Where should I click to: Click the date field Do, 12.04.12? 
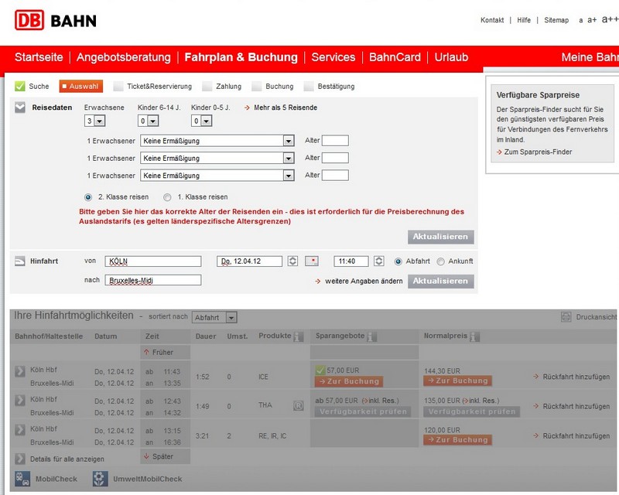pos(249,261)
